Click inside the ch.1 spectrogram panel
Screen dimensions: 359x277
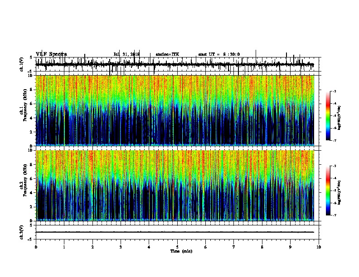175,110
